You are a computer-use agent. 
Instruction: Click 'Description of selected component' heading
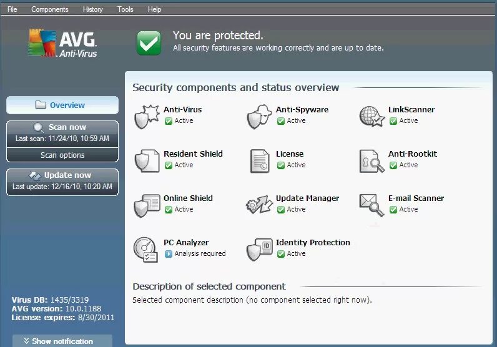click(x=209, y=286)
